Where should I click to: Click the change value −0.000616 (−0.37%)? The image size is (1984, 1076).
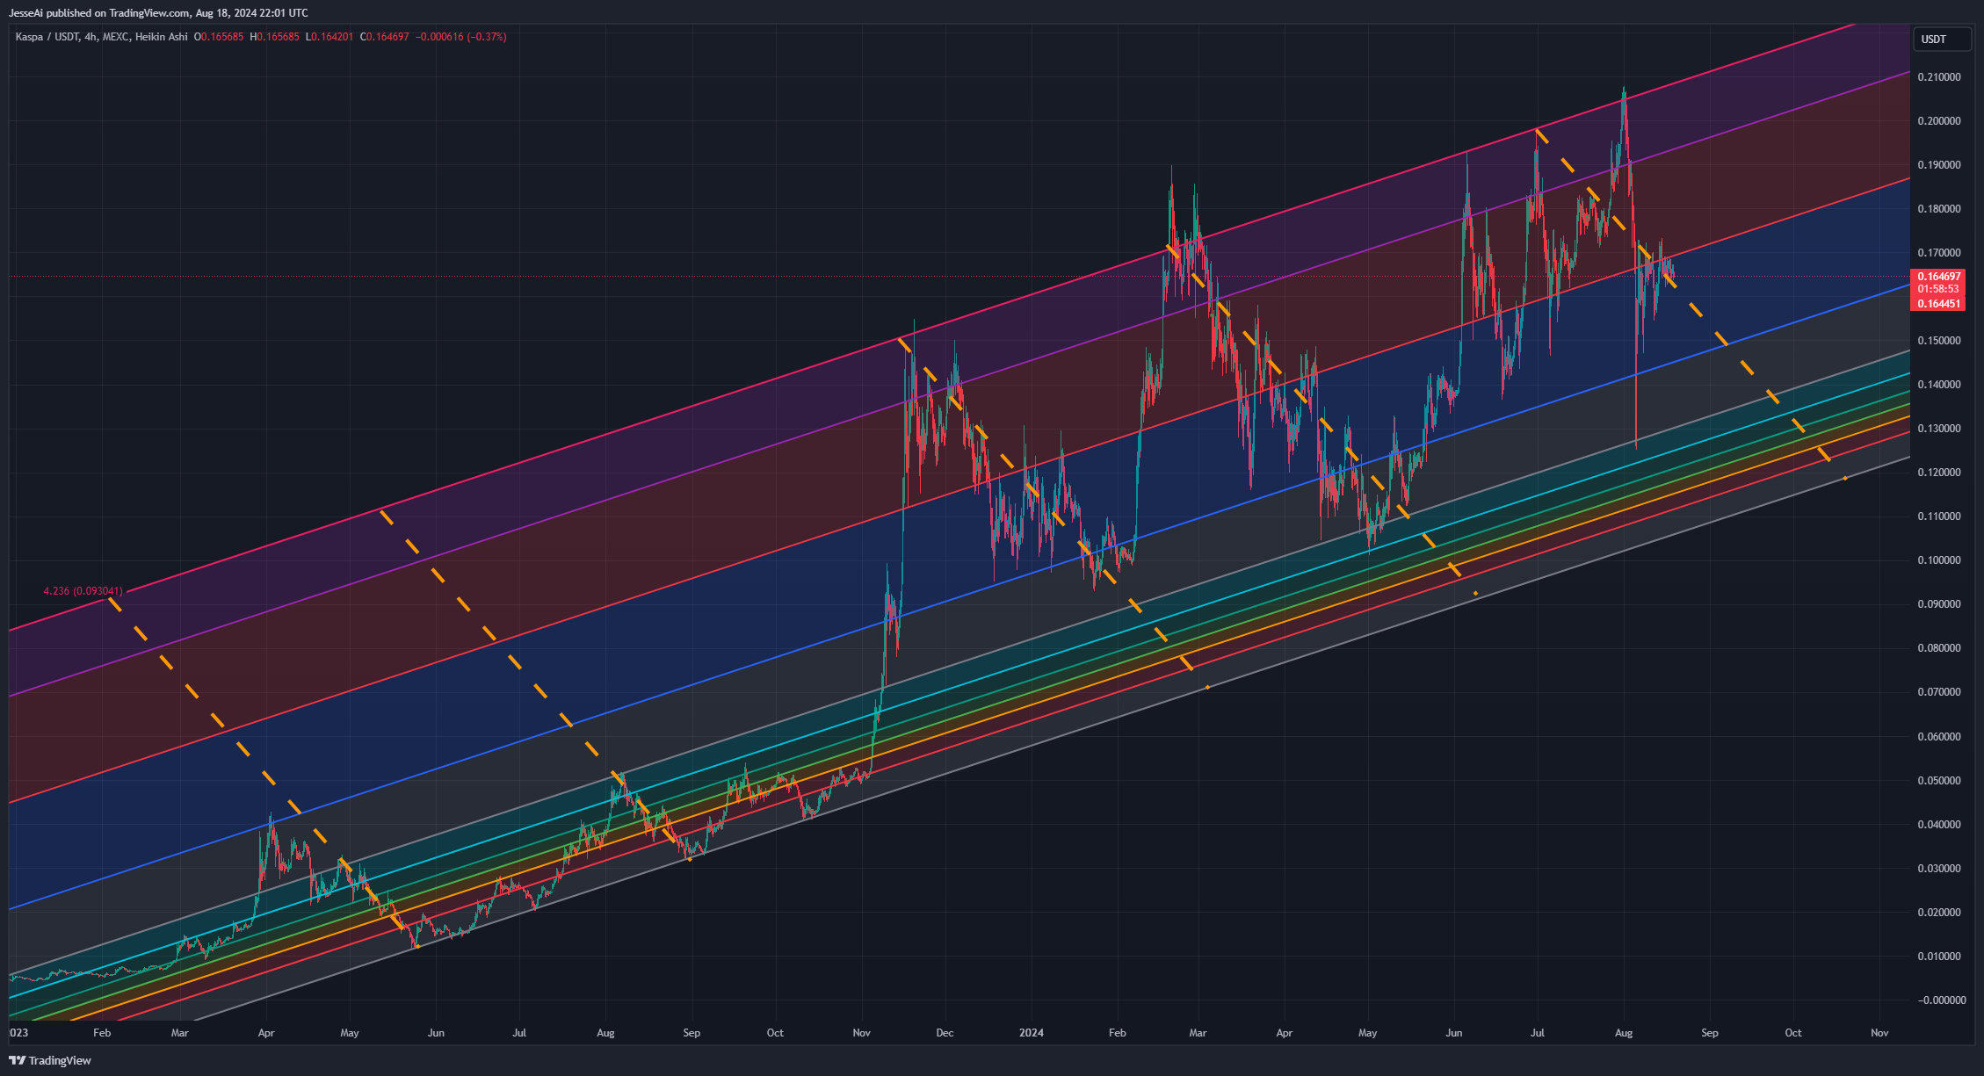(x=460, y=37)
